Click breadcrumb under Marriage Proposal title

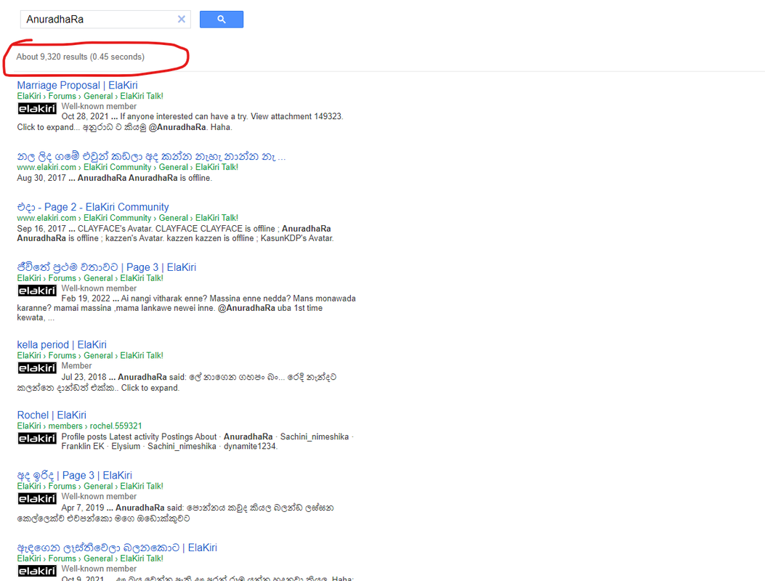(x=90, y=96)
